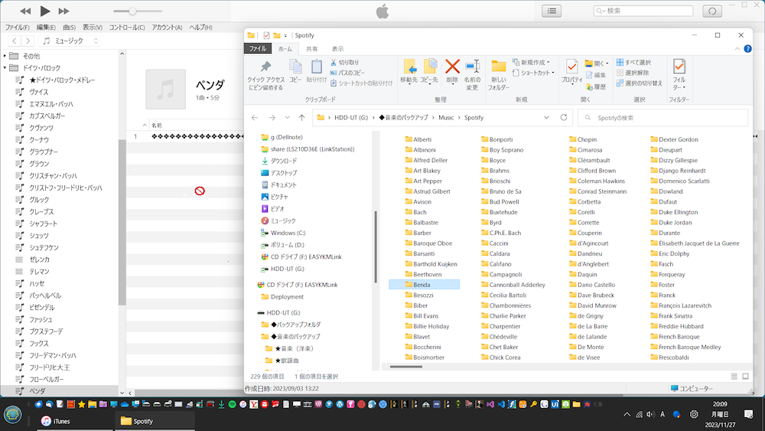The image size is (765, 431).
Task: Create a new folder with 新しいフォルダー icon
Action: 499,67
